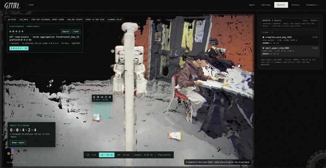Click the 'CHIPS · CAP_0018' status bar
Image resolution: width=326 pixels, height=168 pixels.
[x=66, y=19]
